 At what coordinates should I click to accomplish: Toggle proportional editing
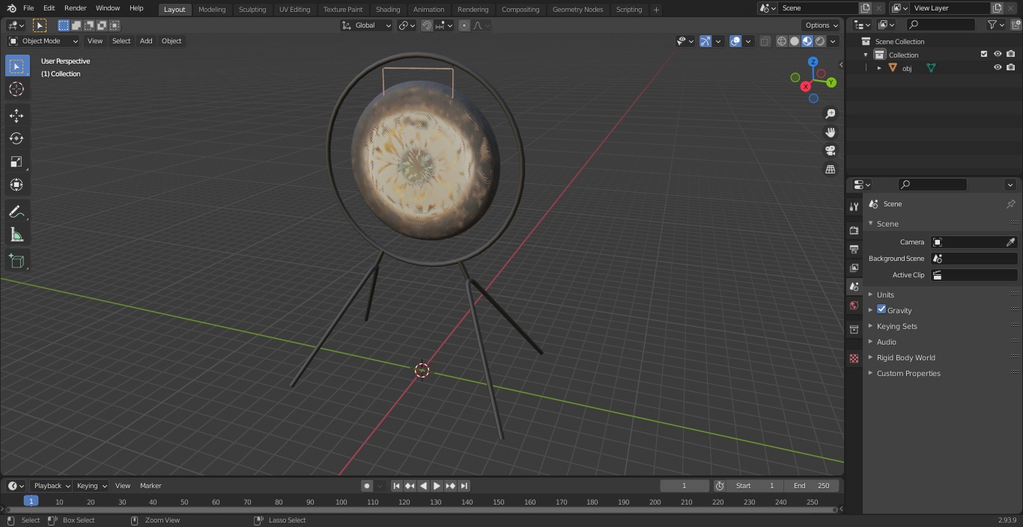[464, 25]
